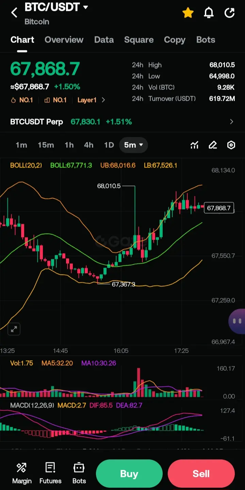Tap the 24h High value 68,010.5
245x490 pixels.
click(x=222, y=65)
